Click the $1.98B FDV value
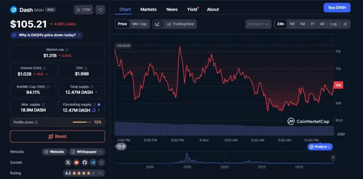The height and width of the screenshot is (179, 363). click(x=82, y=74)
